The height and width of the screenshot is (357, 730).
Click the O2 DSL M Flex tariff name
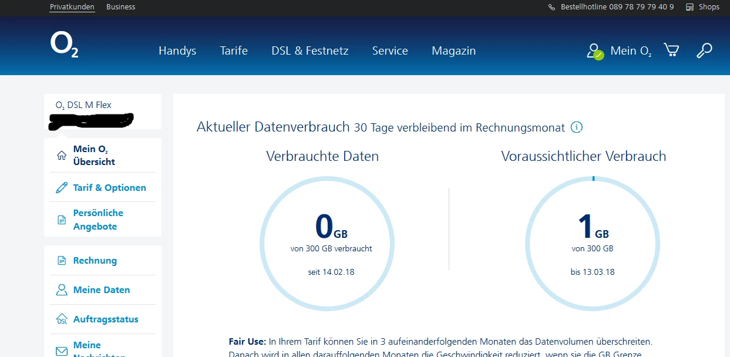pyautogui.click(x=83, y=105)
